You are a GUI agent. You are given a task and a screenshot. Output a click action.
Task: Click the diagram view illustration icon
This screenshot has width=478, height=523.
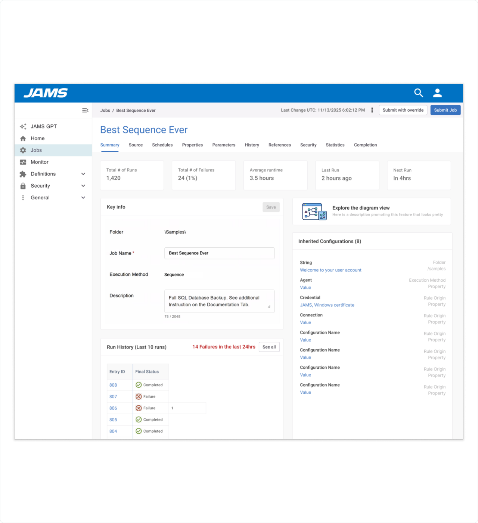click(x=314, y=211)
